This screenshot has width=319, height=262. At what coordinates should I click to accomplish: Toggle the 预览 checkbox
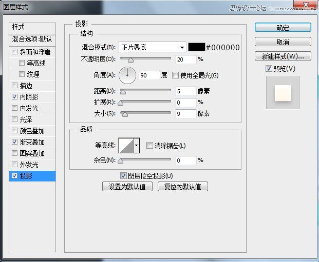coord(269,68)
